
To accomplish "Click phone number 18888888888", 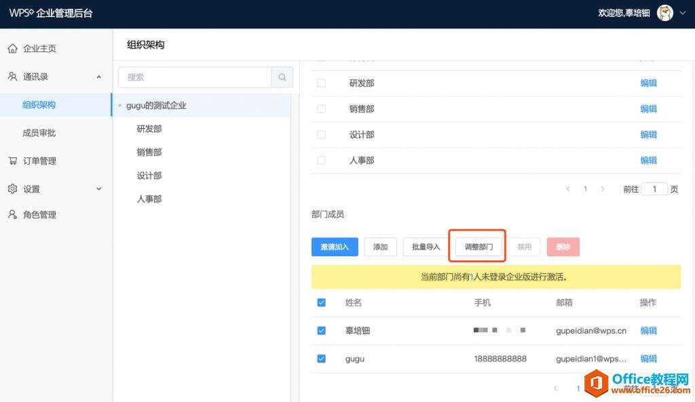I will (x=500, y=359).
